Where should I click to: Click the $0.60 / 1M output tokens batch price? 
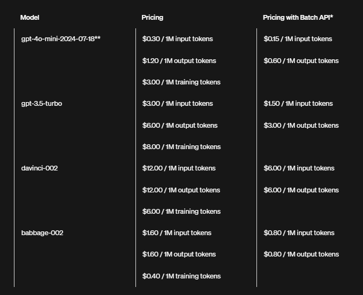[x=301, y=61]
